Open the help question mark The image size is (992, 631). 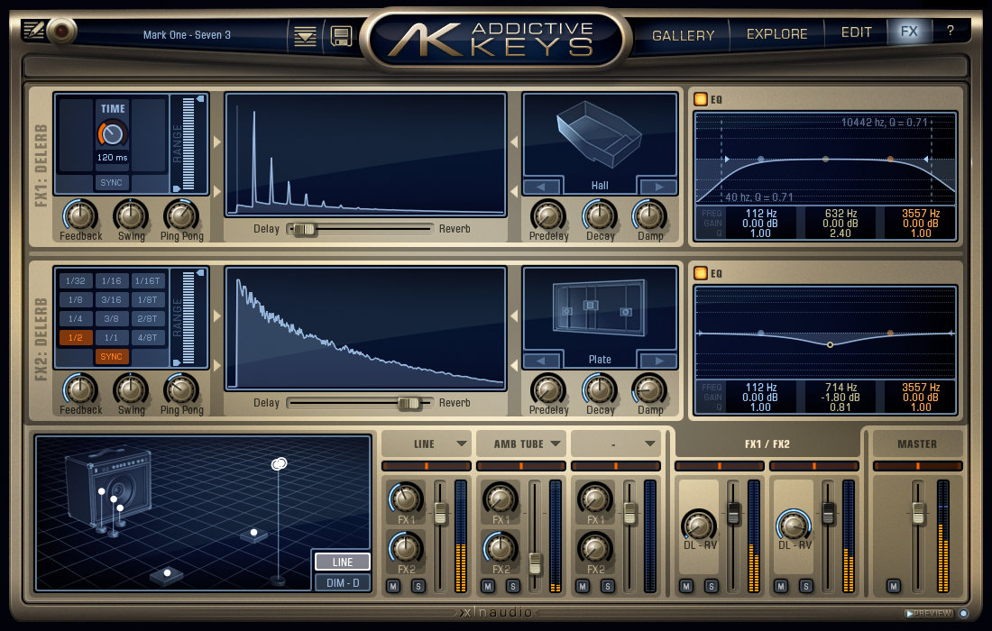pos(950,31)
